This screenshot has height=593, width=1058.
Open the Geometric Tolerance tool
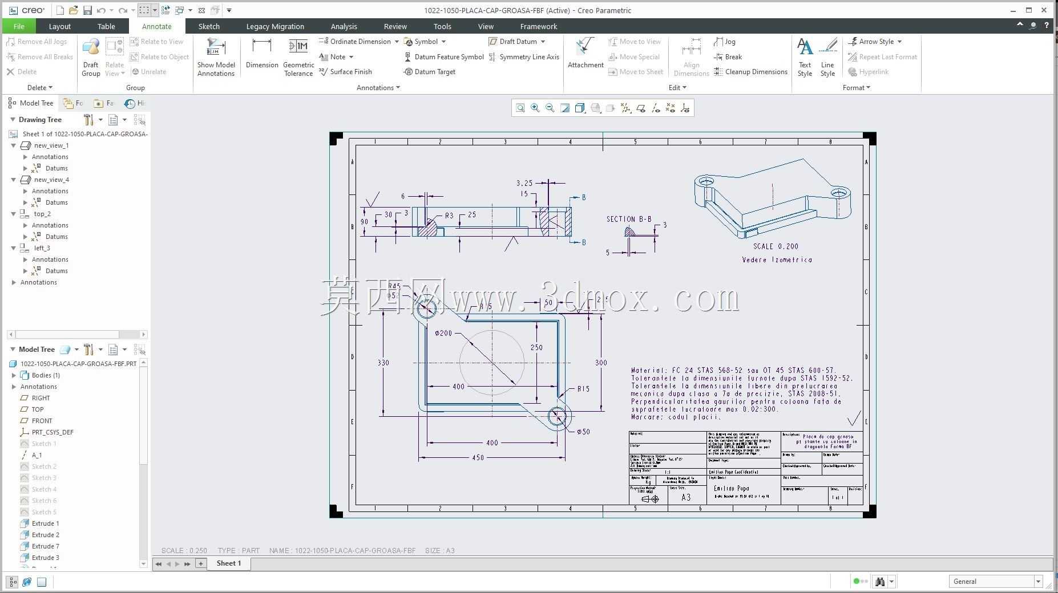click(x=298, y=57)
